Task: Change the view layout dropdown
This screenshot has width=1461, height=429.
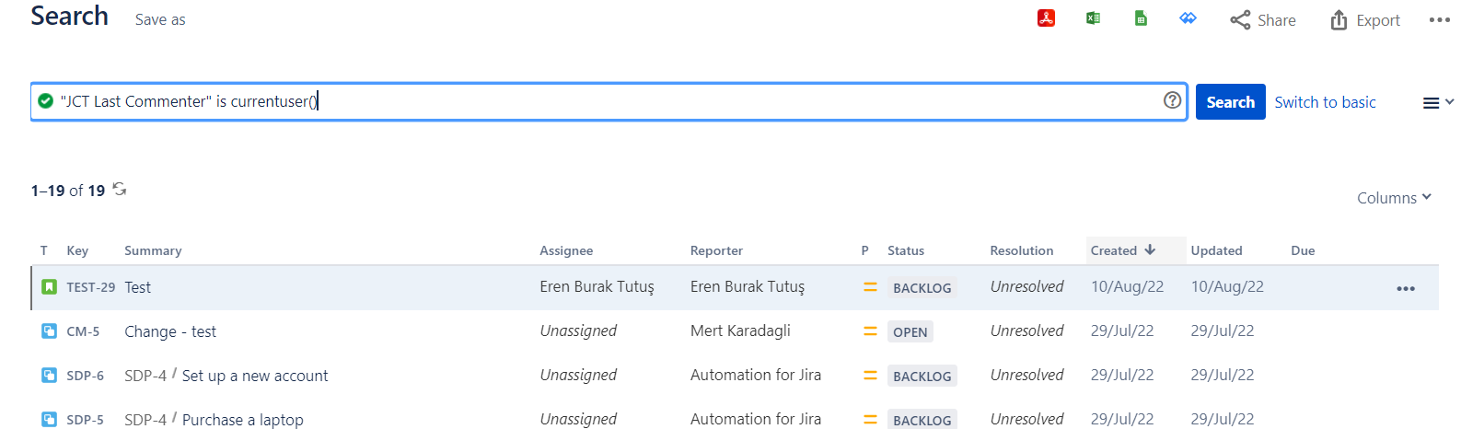Action: pos(1438,103)
